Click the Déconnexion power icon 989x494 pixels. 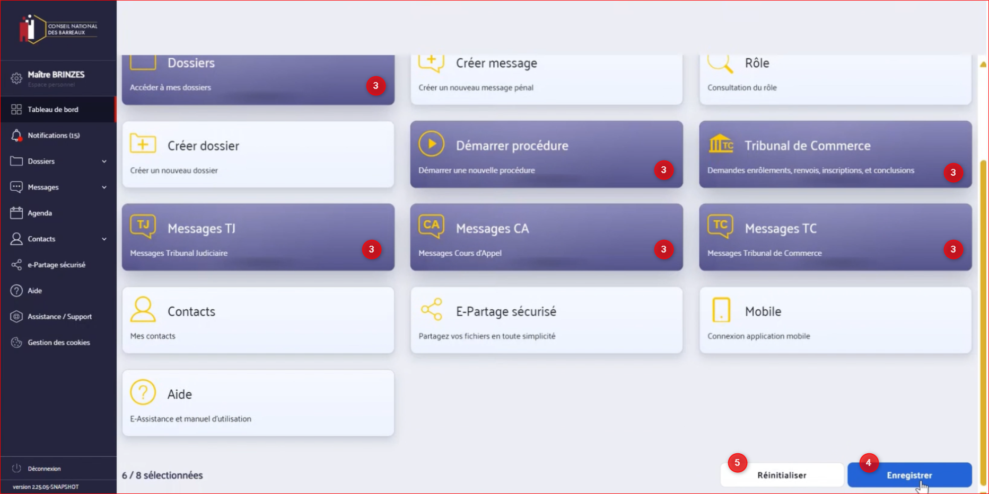tap(16, 469)
